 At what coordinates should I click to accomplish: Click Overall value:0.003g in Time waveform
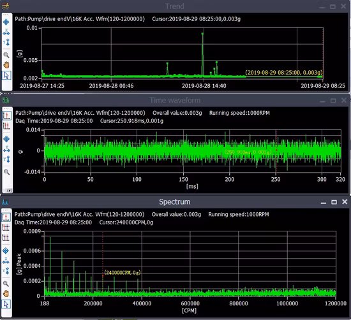(x=177, y=113)
